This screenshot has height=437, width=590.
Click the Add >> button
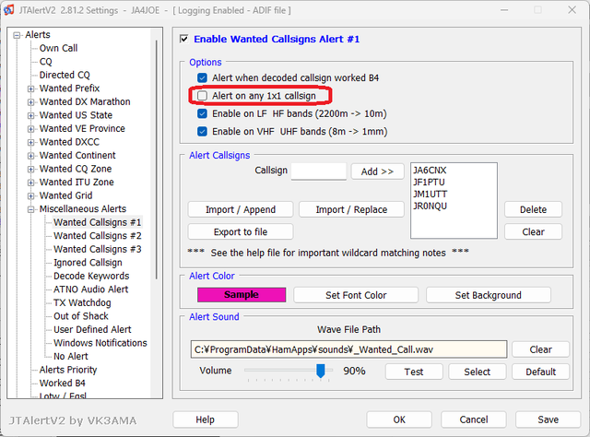click(x=377, y=171)
